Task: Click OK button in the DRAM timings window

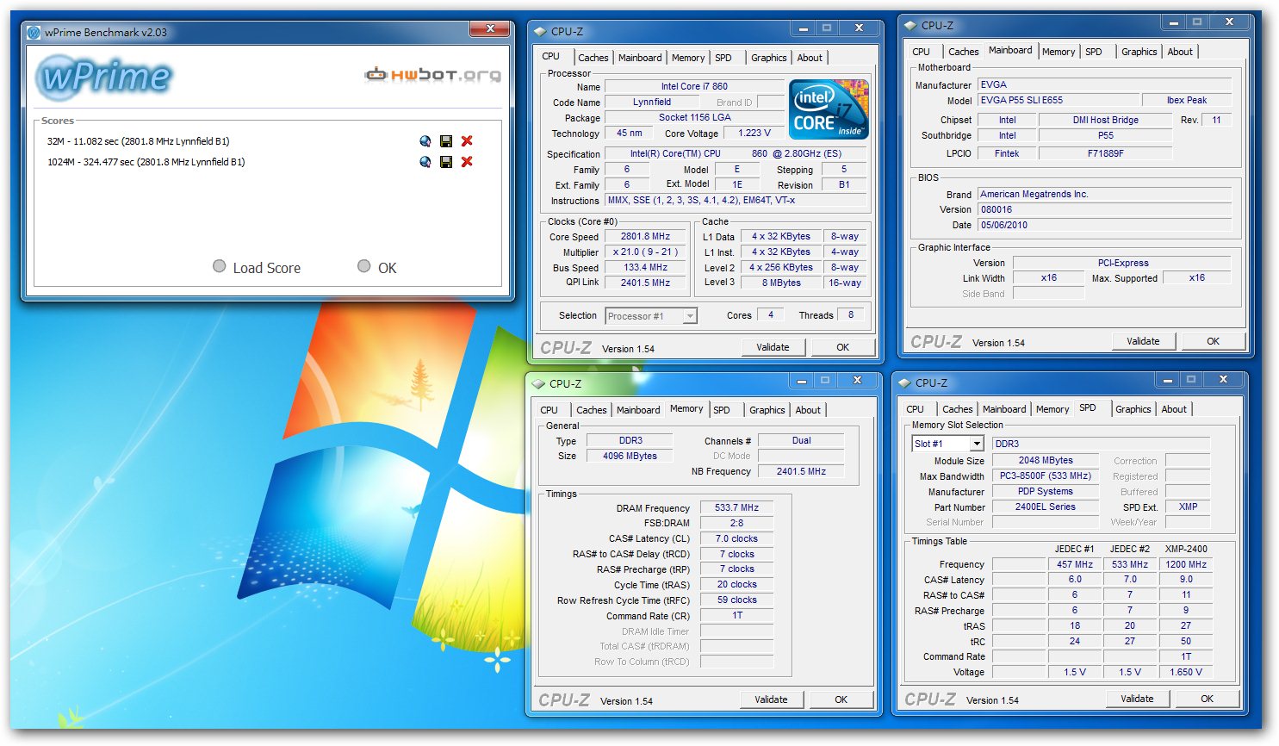Action: pyautogui.click(x=841, y=699)
